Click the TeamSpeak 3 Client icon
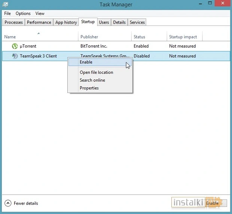 pos(15,56)
